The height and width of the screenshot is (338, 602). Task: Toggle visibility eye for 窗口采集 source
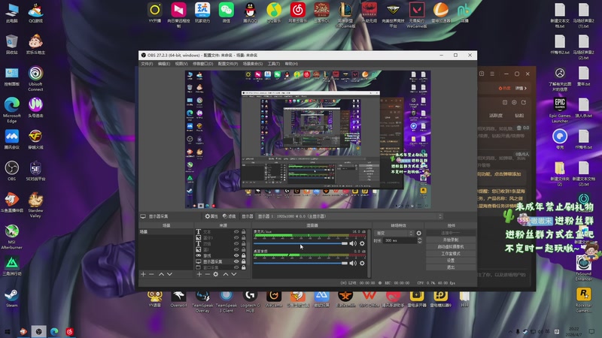[236, 267]
